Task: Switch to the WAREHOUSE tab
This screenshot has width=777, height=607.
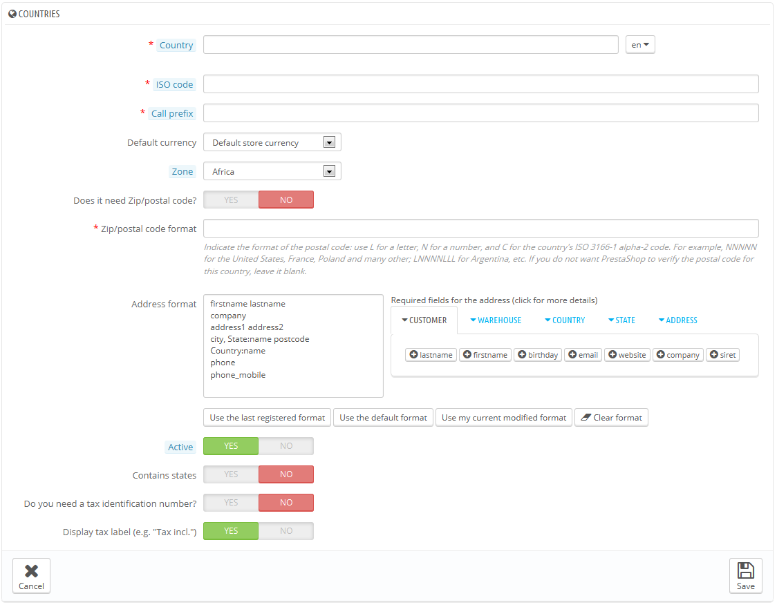Action: coord(496,320)
